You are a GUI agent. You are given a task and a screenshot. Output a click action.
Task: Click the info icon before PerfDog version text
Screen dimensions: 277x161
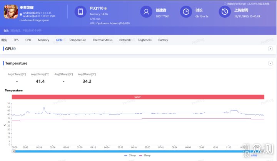pyautogui.click(x=224, y=3)
